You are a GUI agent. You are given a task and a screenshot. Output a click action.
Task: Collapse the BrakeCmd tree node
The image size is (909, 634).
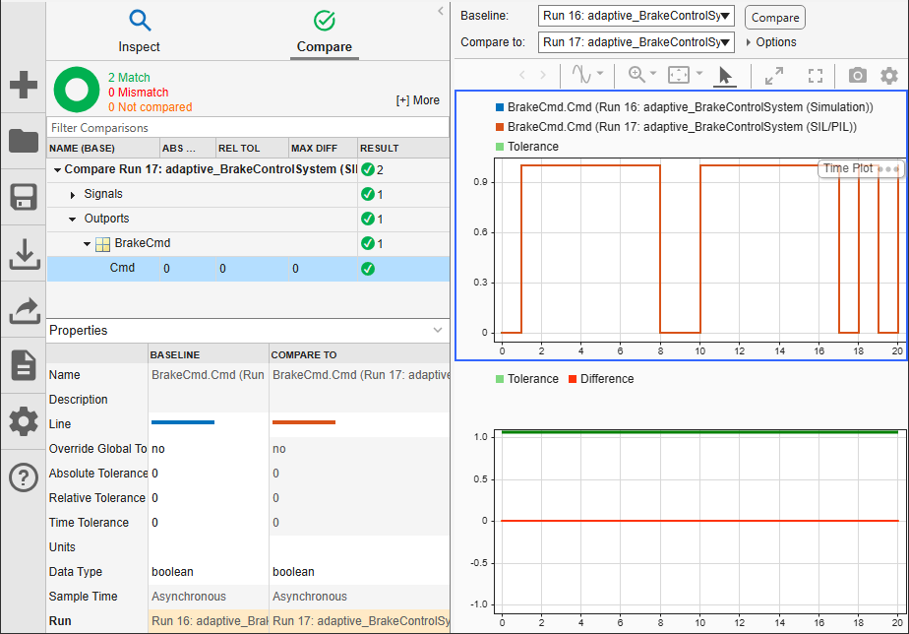(x=87, y=244)
